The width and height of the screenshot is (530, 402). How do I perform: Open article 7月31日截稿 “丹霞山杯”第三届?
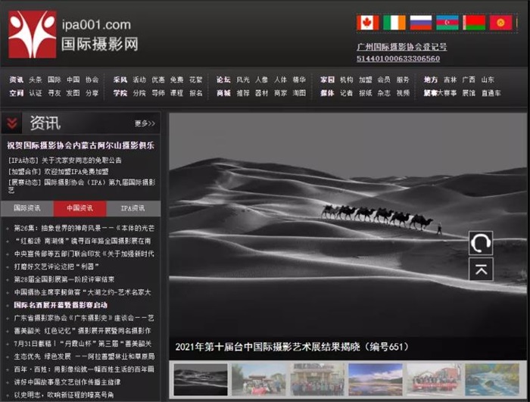pos(83,344)
